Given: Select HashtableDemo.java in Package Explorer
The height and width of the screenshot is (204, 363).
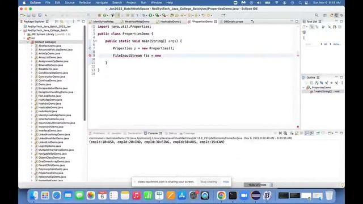Looking at the screenshot, I should tap(50, 108).
